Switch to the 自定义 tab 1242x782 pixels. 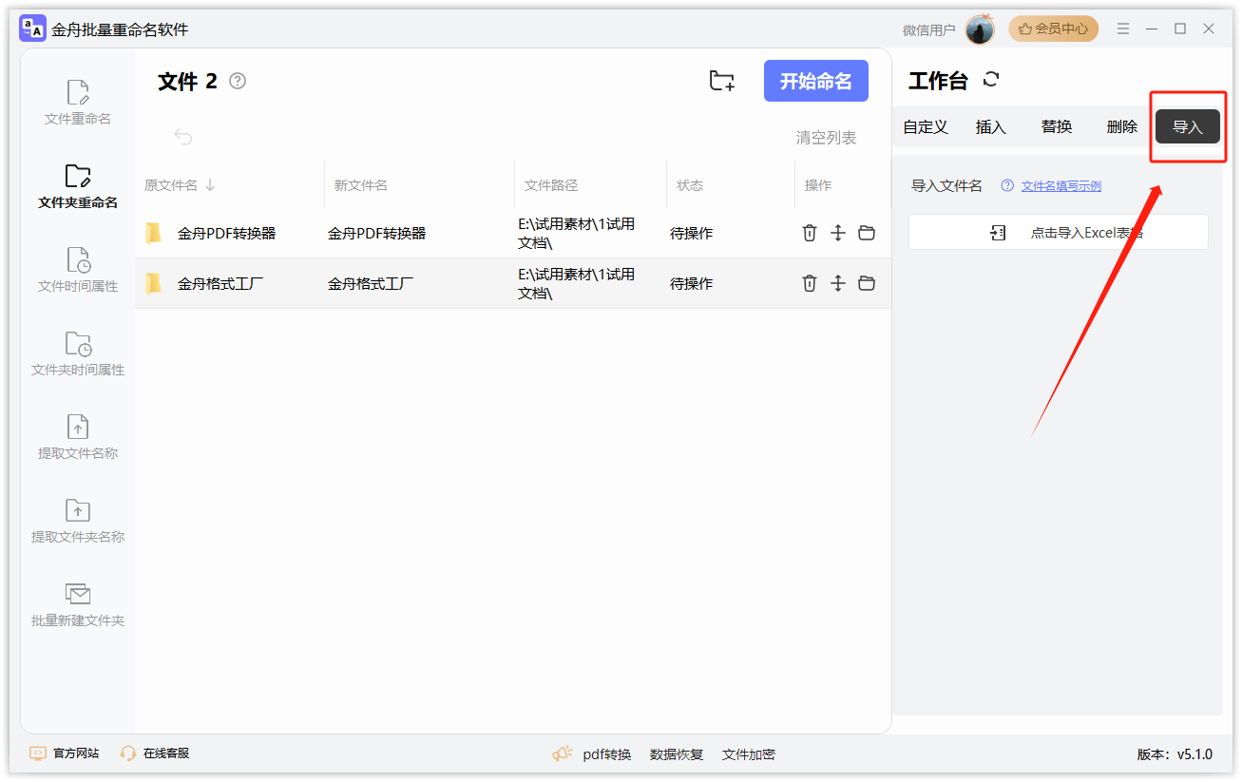[926, 126]
